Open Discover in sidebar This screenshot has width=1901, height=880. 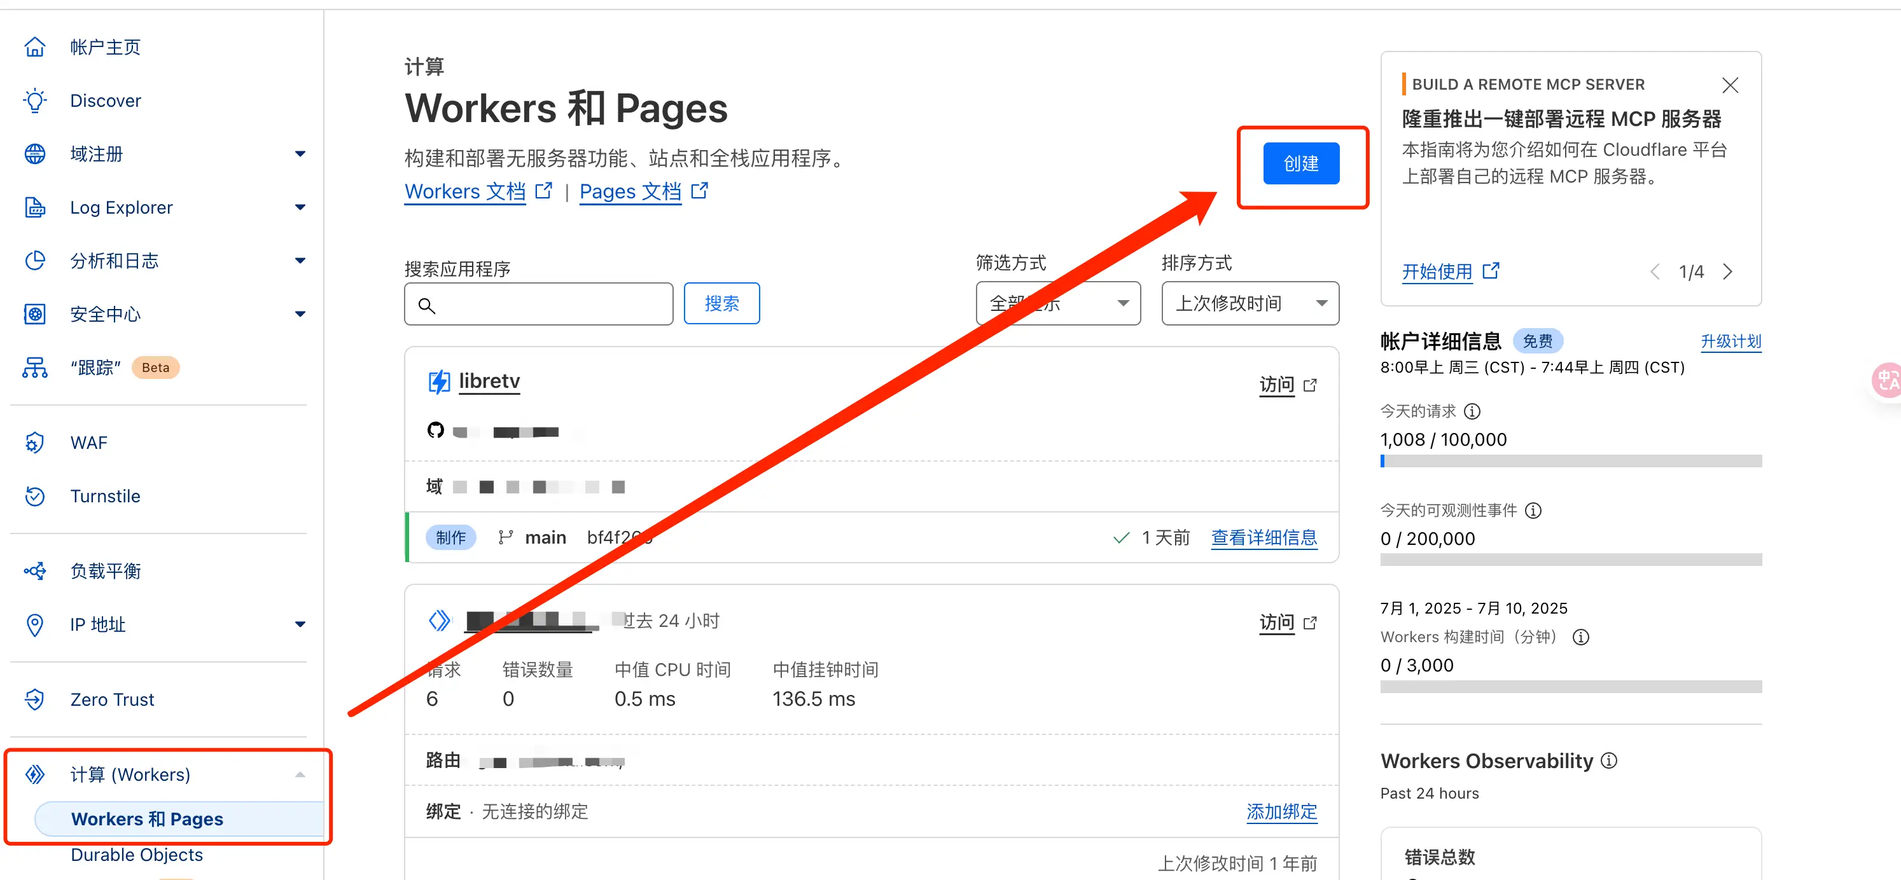point(106,100)
